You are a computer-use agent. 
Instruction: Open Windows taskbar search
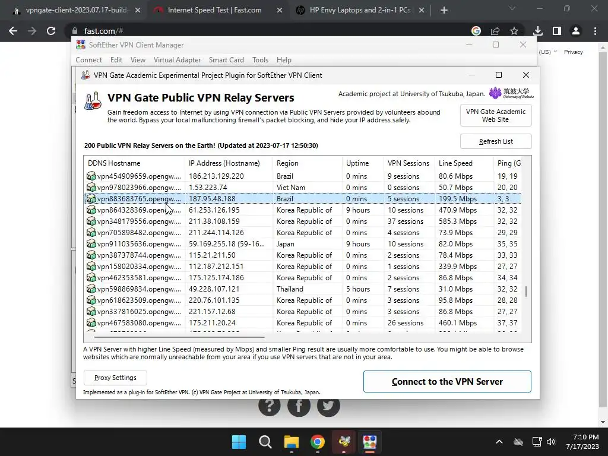coord(265,442)
